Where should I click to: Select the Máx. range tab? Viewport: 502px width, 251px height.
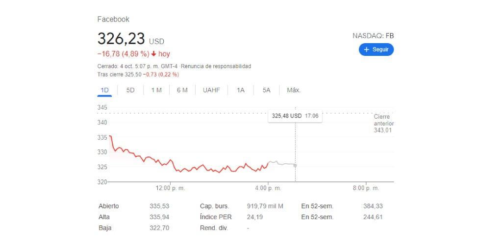294,90
